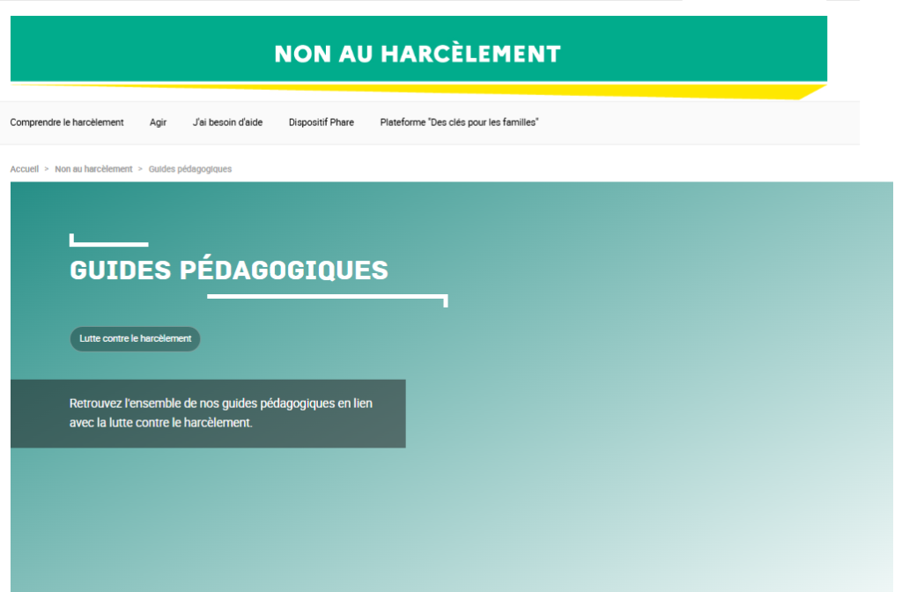Click the GUIDES PÉDAGOGIQUES page heading
This screenshot has width=902, height=592.
point(229,270)
